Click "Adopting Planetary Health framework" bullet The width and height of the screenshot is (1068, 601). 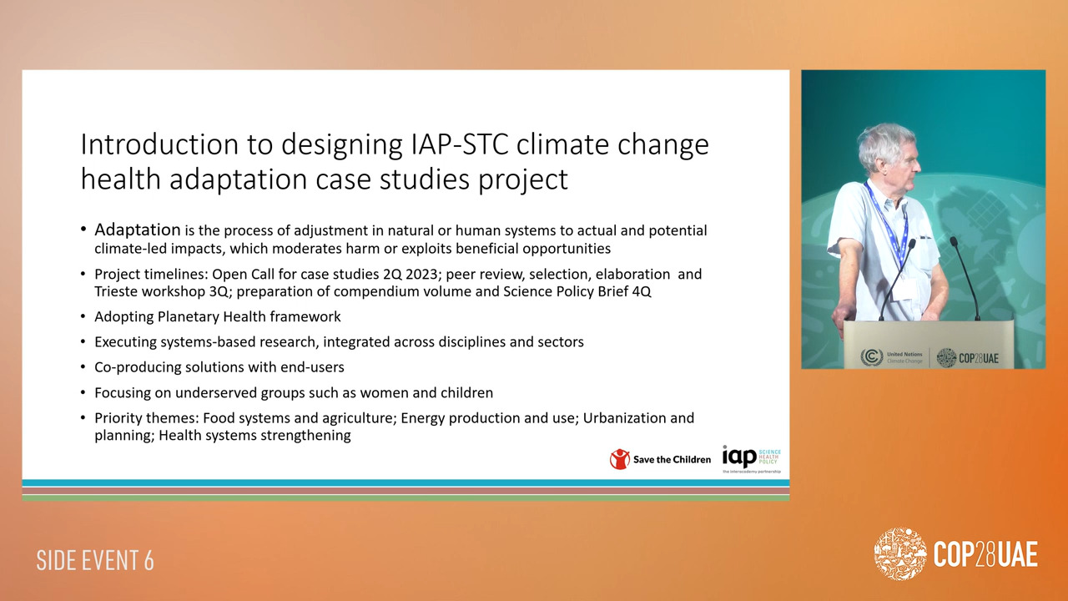pyautogui.click(x=217, y=317)
